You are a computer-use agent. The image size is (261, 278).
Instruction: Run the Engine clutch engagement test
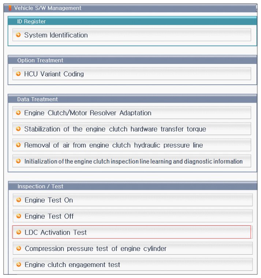133,264
